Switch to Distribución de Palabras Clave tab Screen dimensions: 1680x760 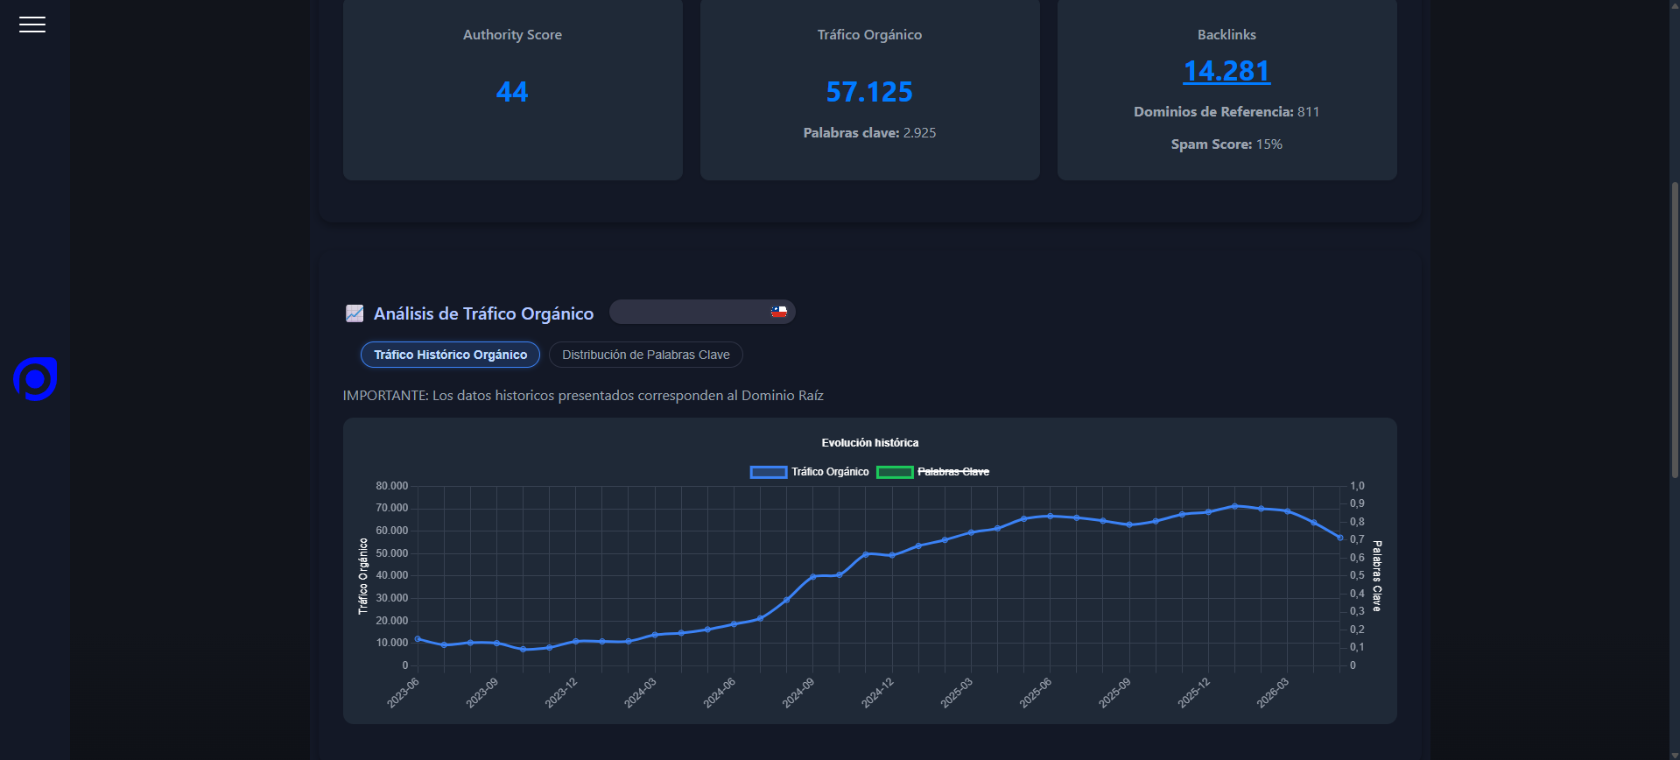coord(646,355)
